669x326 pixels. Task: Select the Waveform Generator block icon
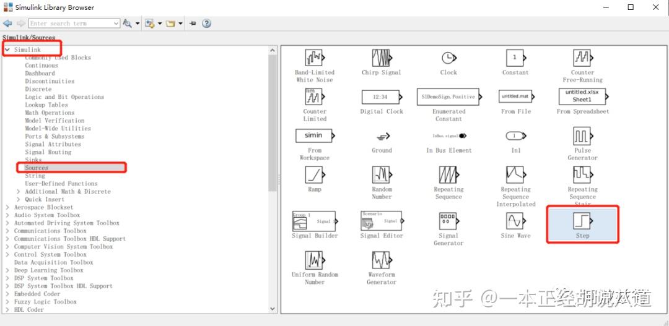tap(382, 260)
